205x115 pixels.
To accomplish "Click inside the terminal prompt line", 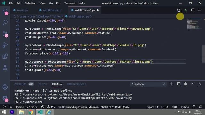I will pos(29,102).
